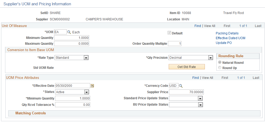Screen dimensions: 265x122
Task: Click the price attributes Minimum Quantity field
Action: [x=73, y=98]
